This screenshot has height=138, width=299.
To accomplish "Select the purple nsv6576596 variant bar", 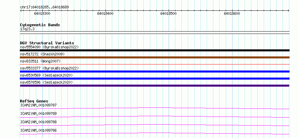I will pos(155,86).
